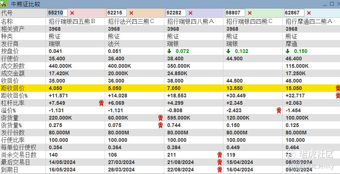Remove warrant 58807 with red X
Image resolution: width=340 pixels, height=174 pixels.
250,13
